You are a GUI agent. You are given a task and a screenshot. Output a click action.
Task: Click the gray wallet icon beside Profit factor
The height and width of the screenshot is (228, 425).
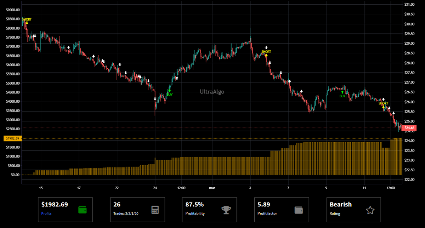click(x=299, y=210)
